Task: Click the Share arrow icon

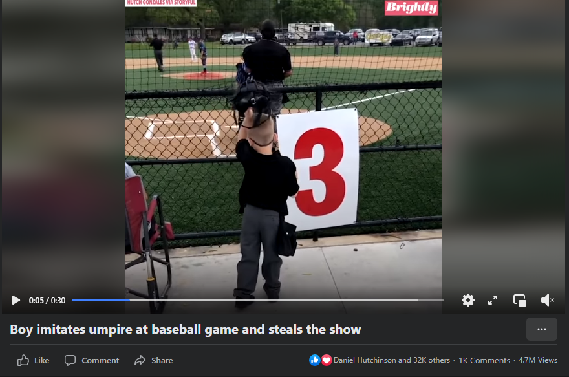Action: [x=140, y=360]
